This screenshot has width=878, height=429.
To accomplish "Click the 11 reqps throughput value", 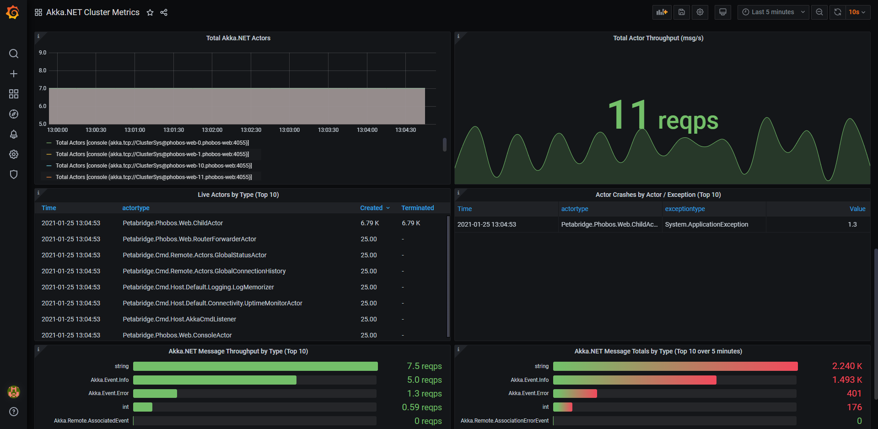I will tap(663, 116).
